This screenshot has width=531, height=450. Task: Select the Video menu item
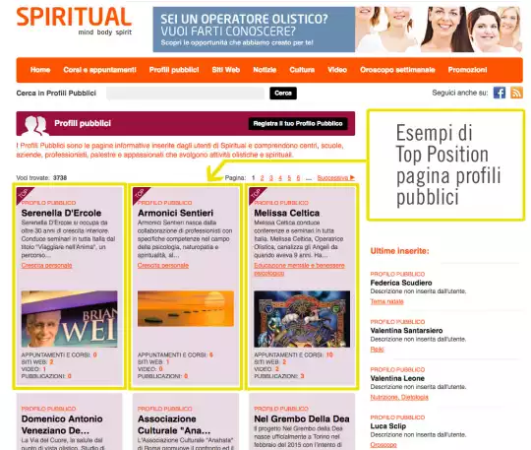click(337, 70)
